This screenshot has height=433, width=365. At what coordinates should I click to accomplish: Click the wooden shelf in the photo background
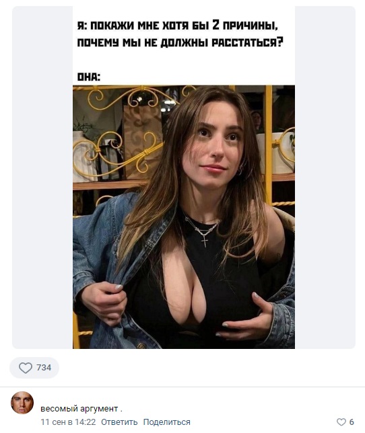pos(110,184)
